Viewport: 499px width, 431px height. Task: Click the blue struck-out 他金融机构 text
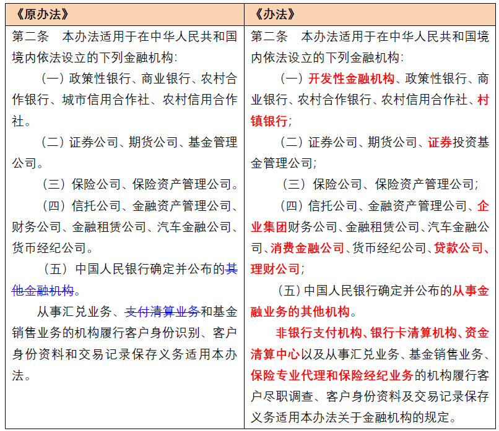pyautogui.click(x=43, y=290)
